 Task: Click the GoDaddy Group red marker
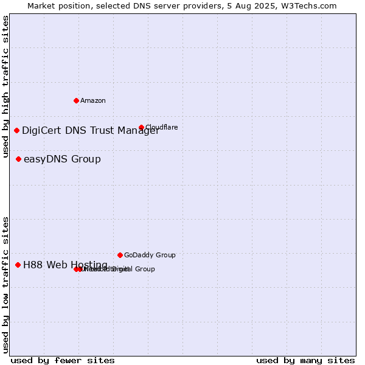pos(120,255)
